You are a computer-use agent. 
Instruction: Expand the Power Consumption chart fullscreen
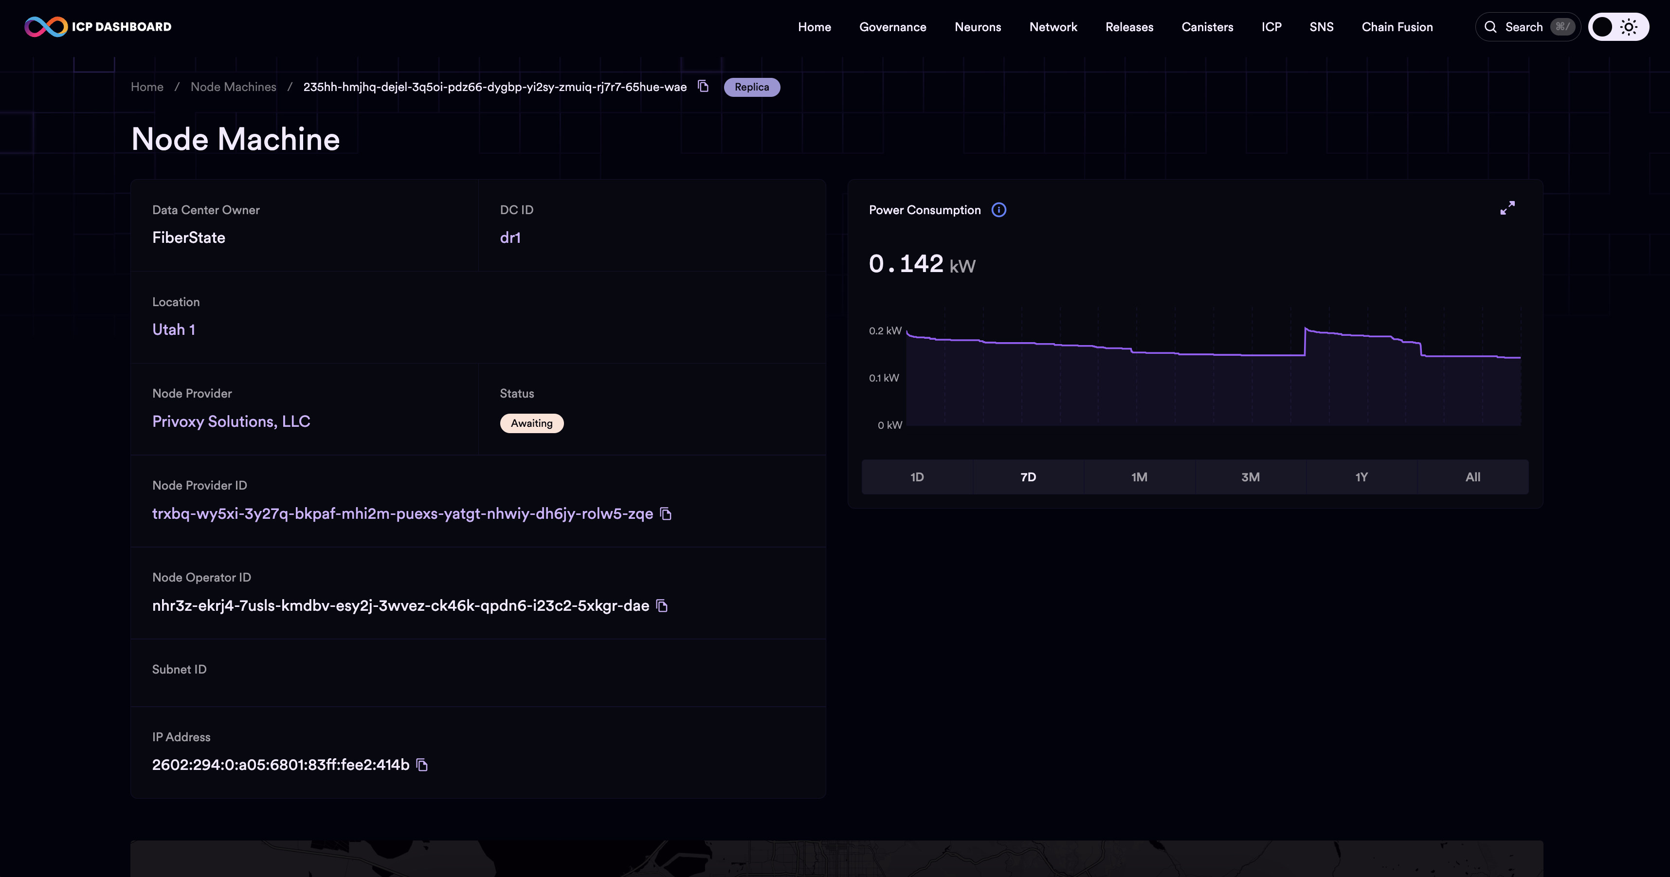tap(1507, 208)
